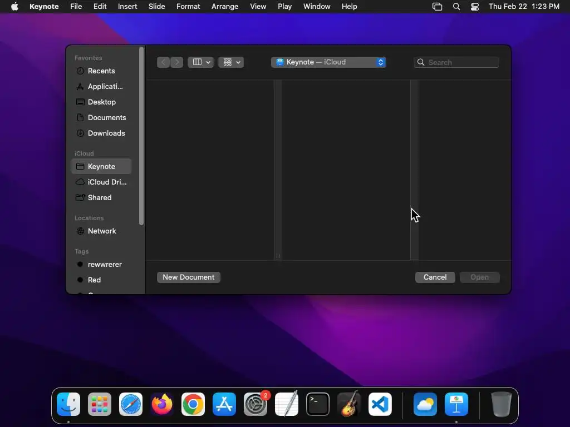
Task: Open the Format menu
Action: (x=188, y=7)
